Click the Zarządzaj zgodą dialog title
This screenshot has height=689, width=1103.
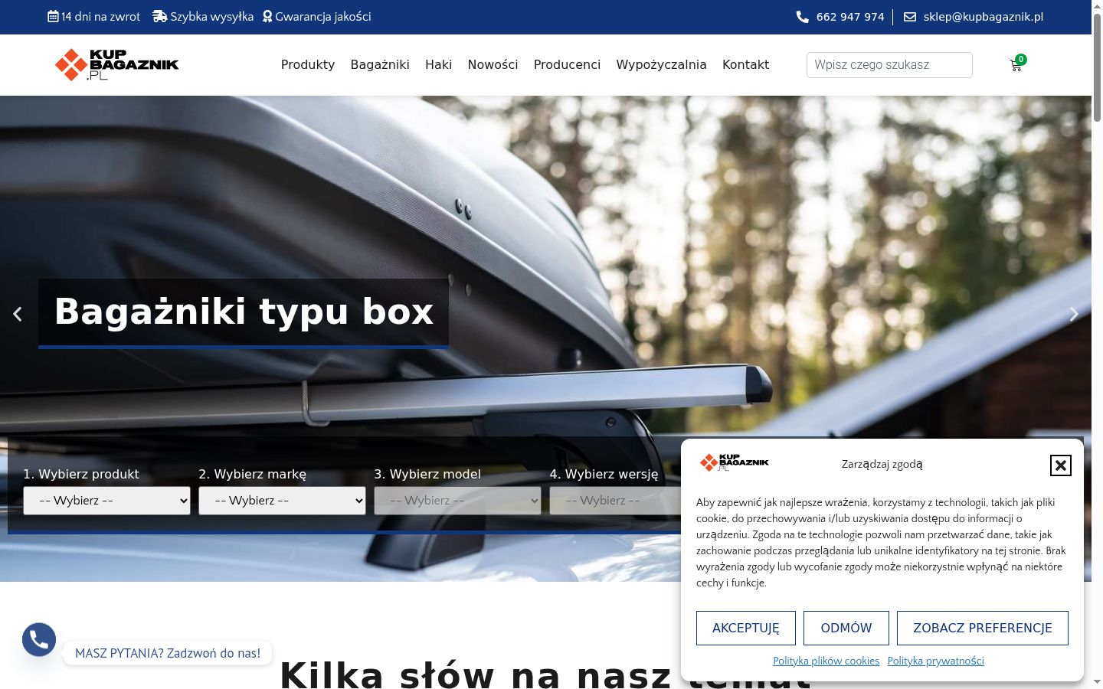[882, 464]
